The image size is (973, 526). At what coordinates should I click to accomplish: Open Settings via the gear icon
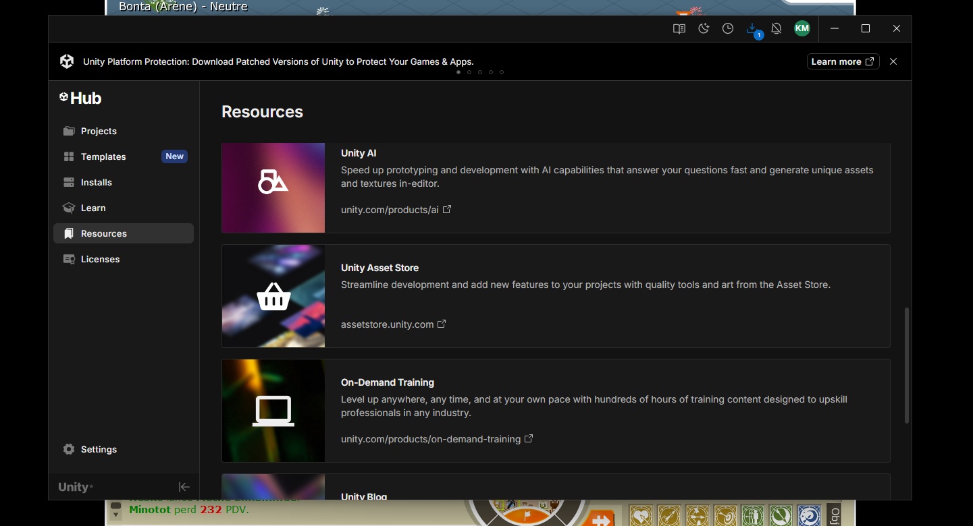pyautogui.click(x=69, y=449)
